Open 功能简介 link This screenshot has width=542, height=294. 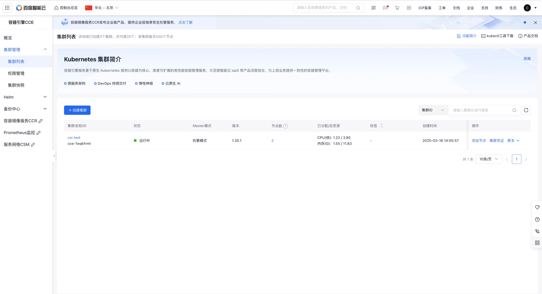(467, 36)
